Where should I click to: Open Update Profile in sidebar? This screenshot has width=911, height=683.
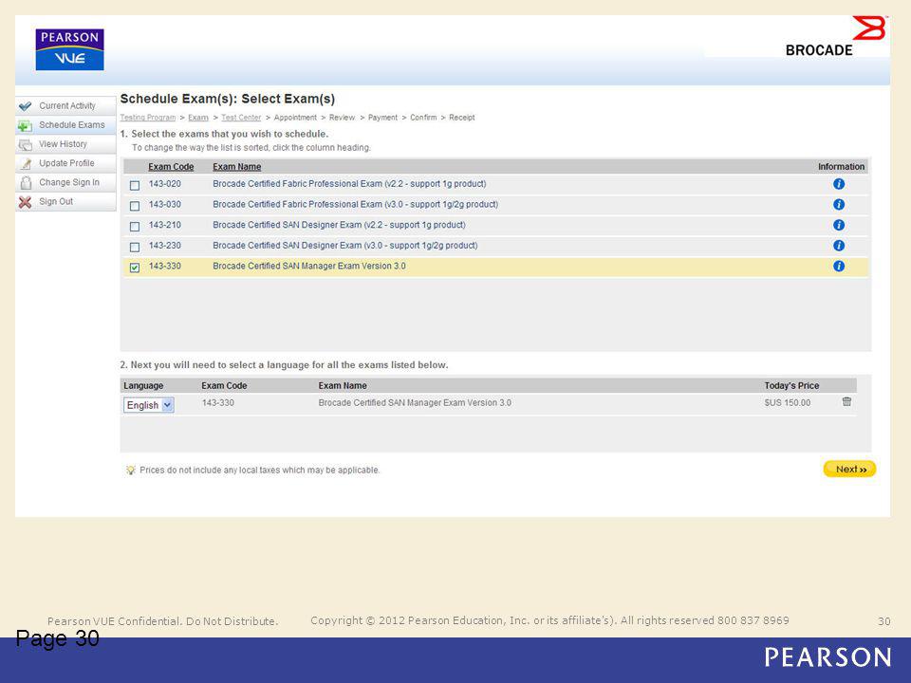(x=65, y=163)
